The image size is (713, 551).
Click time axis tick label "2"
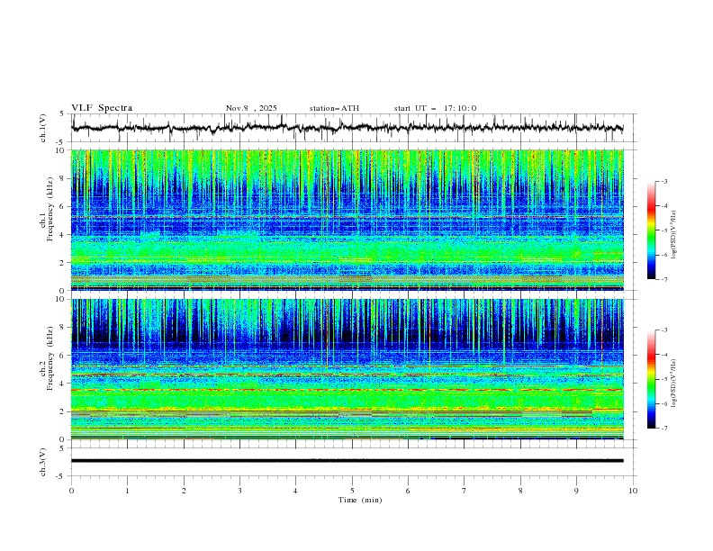184,491
